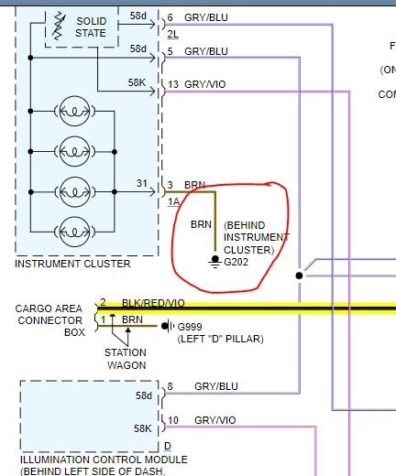Click the splice dot on the GRY/BLU wire

pos(299,276)
